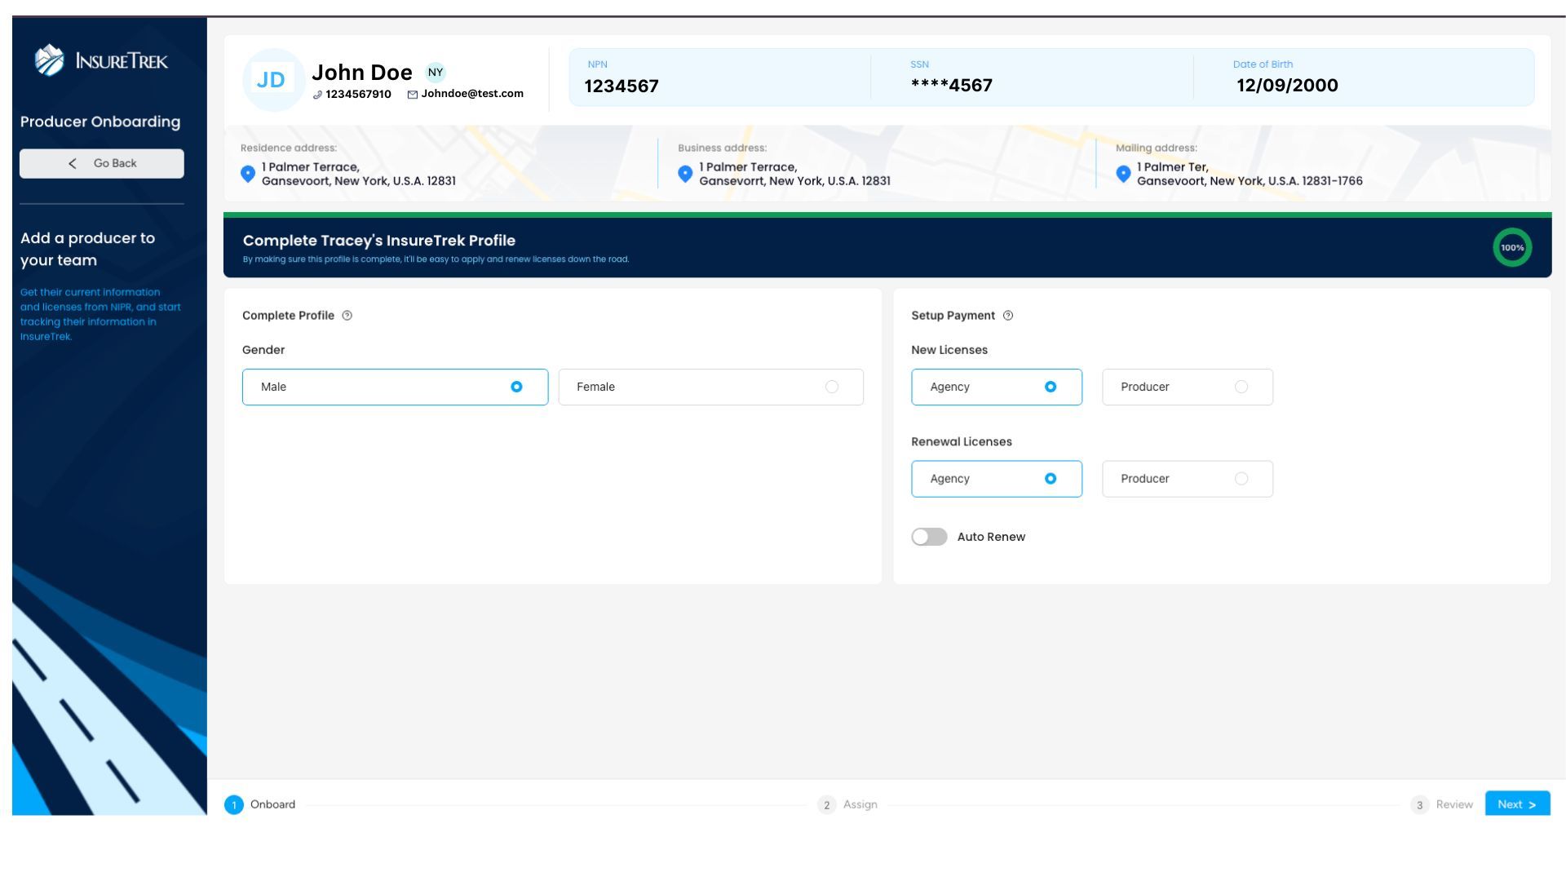Enable the Auto Renew toggle
This screenshot has height=881, width=1566.
929,536
